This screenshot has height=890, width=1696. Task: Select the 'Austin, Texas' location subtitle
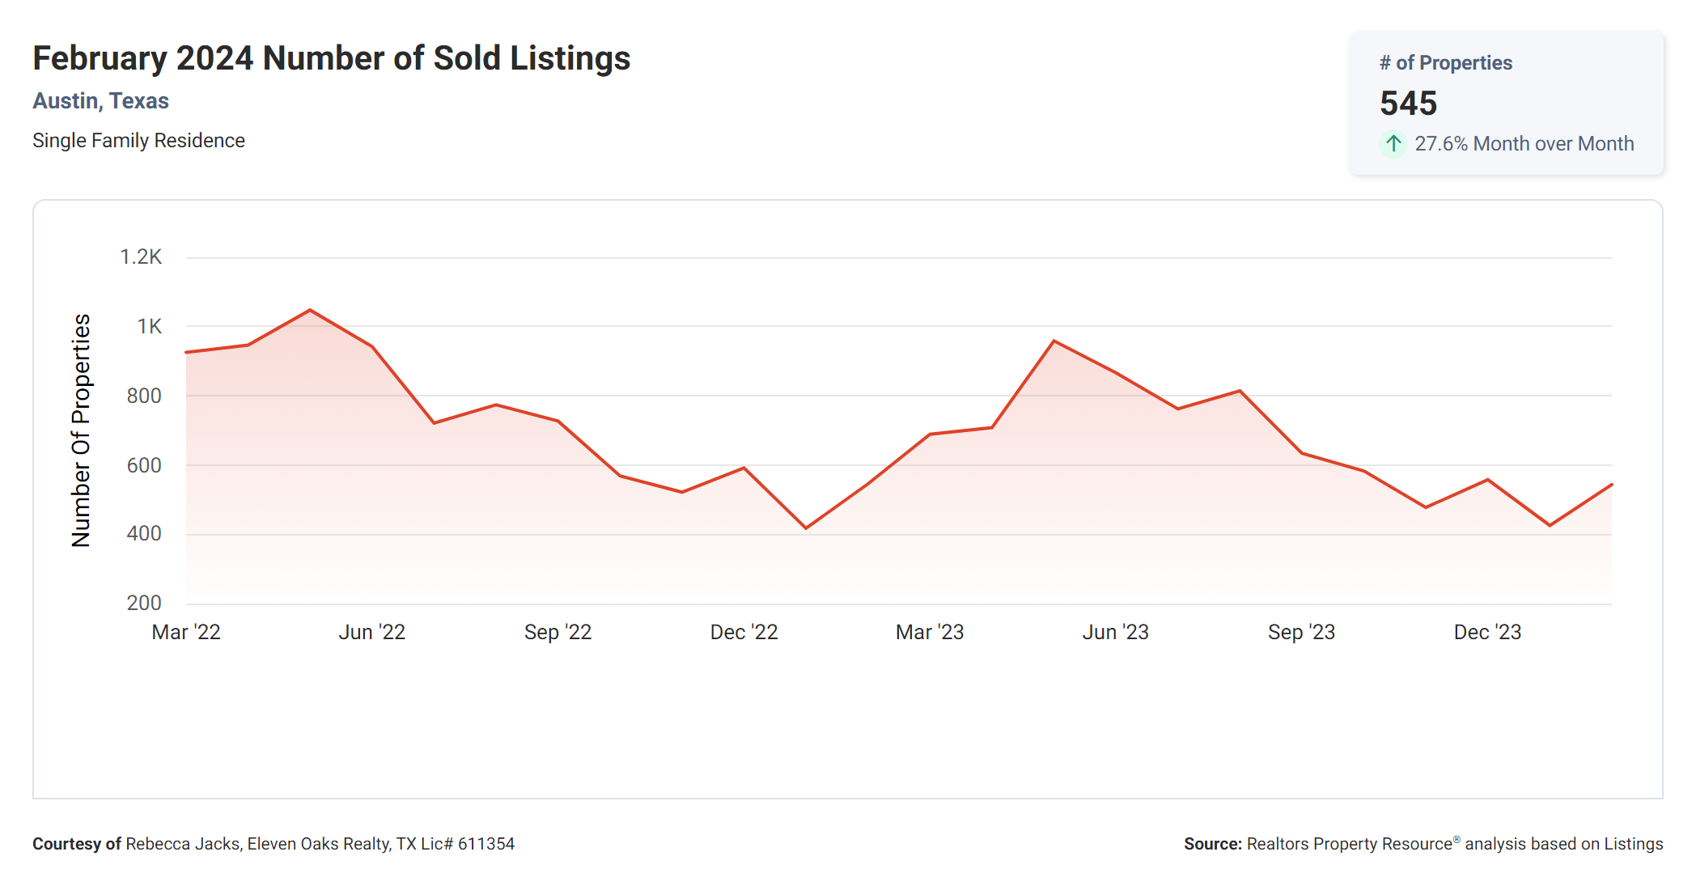point(100,101)
